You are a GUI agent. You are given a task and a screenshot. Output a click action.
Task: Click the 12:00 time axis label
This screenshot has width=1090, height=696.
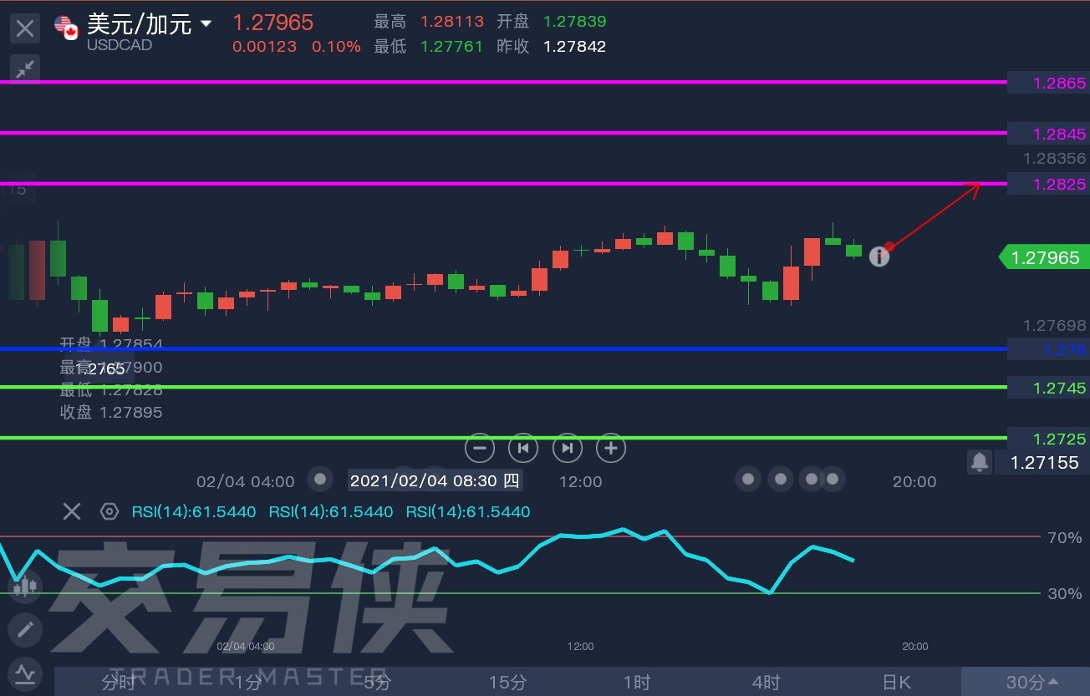tap(580, 481)
